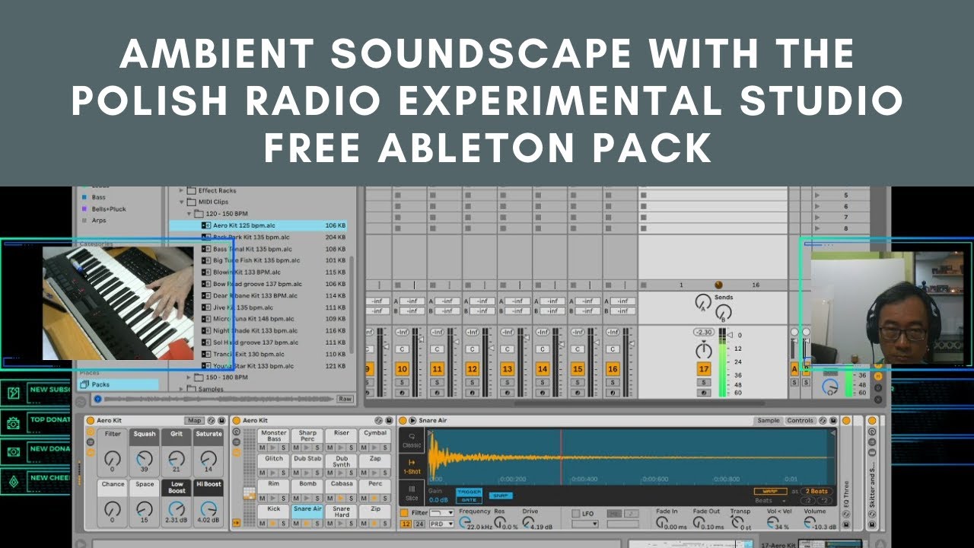The image size is (974, 548).
Task: Double warp length with the *2 button
Action: click(825, 501)
